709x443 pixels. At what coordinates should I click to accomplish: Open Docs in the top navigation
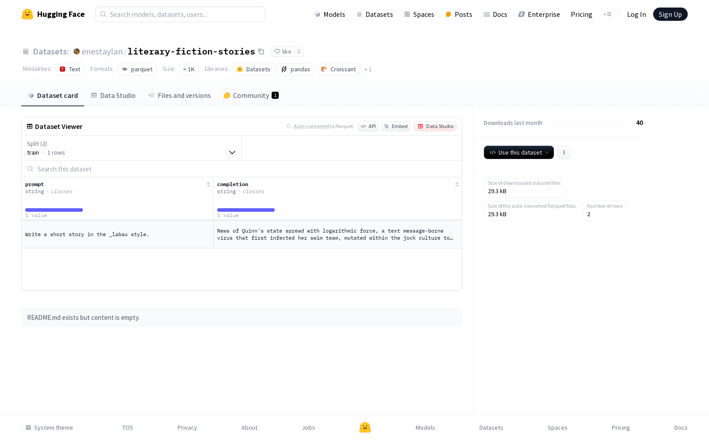pos(495,14)
